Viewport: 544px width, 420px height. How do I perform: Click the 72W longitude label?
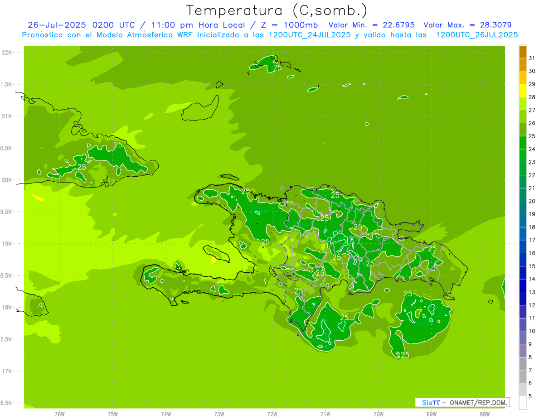coord(272,414)
